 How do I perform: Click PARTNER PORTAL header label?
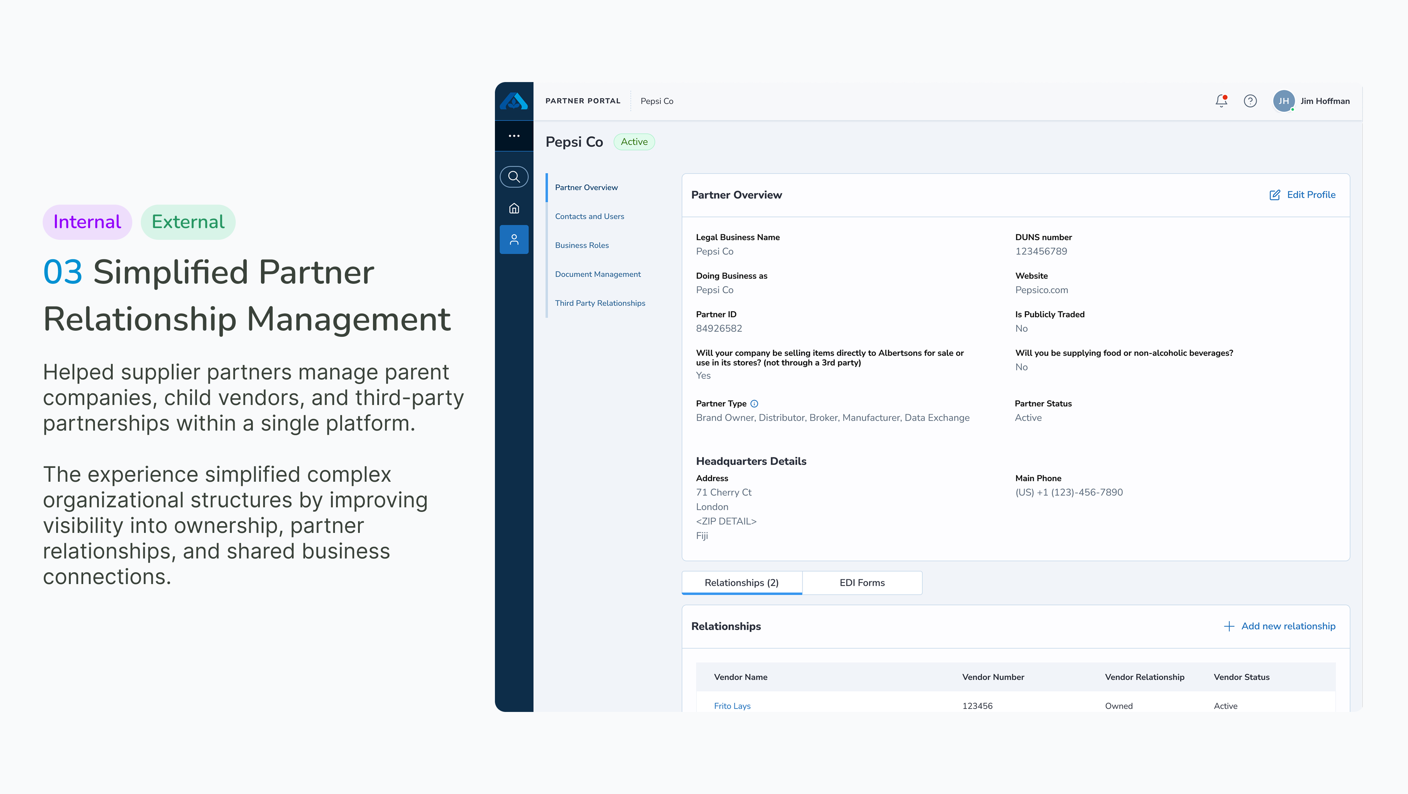click(x=583, y=101)
